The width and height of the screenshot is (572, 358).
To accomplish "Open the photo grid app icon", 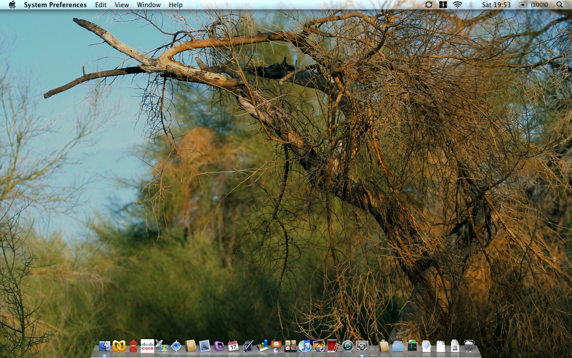I will (x=290, y=346).
